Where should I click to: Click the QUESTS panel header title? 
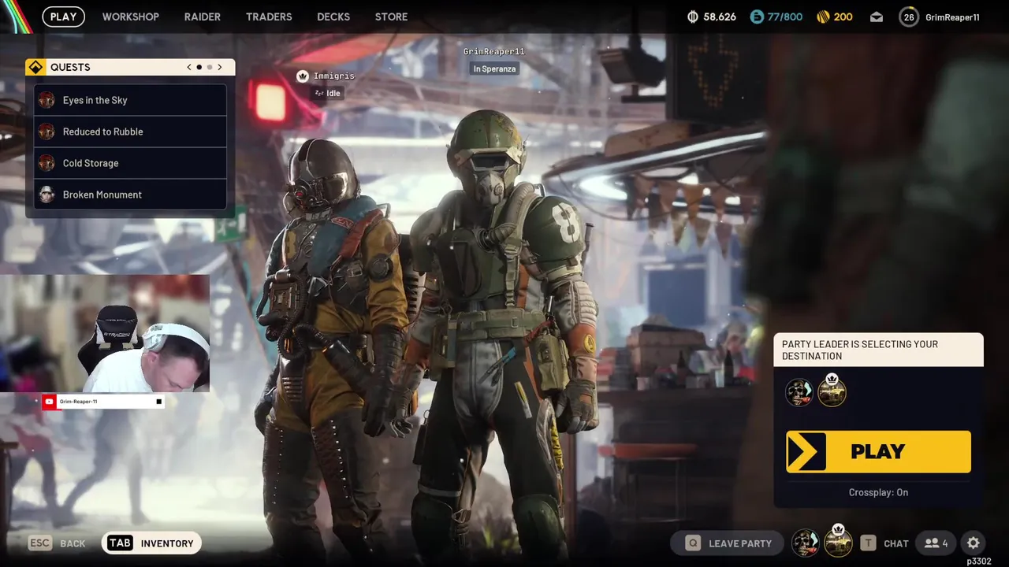[70, 67]
